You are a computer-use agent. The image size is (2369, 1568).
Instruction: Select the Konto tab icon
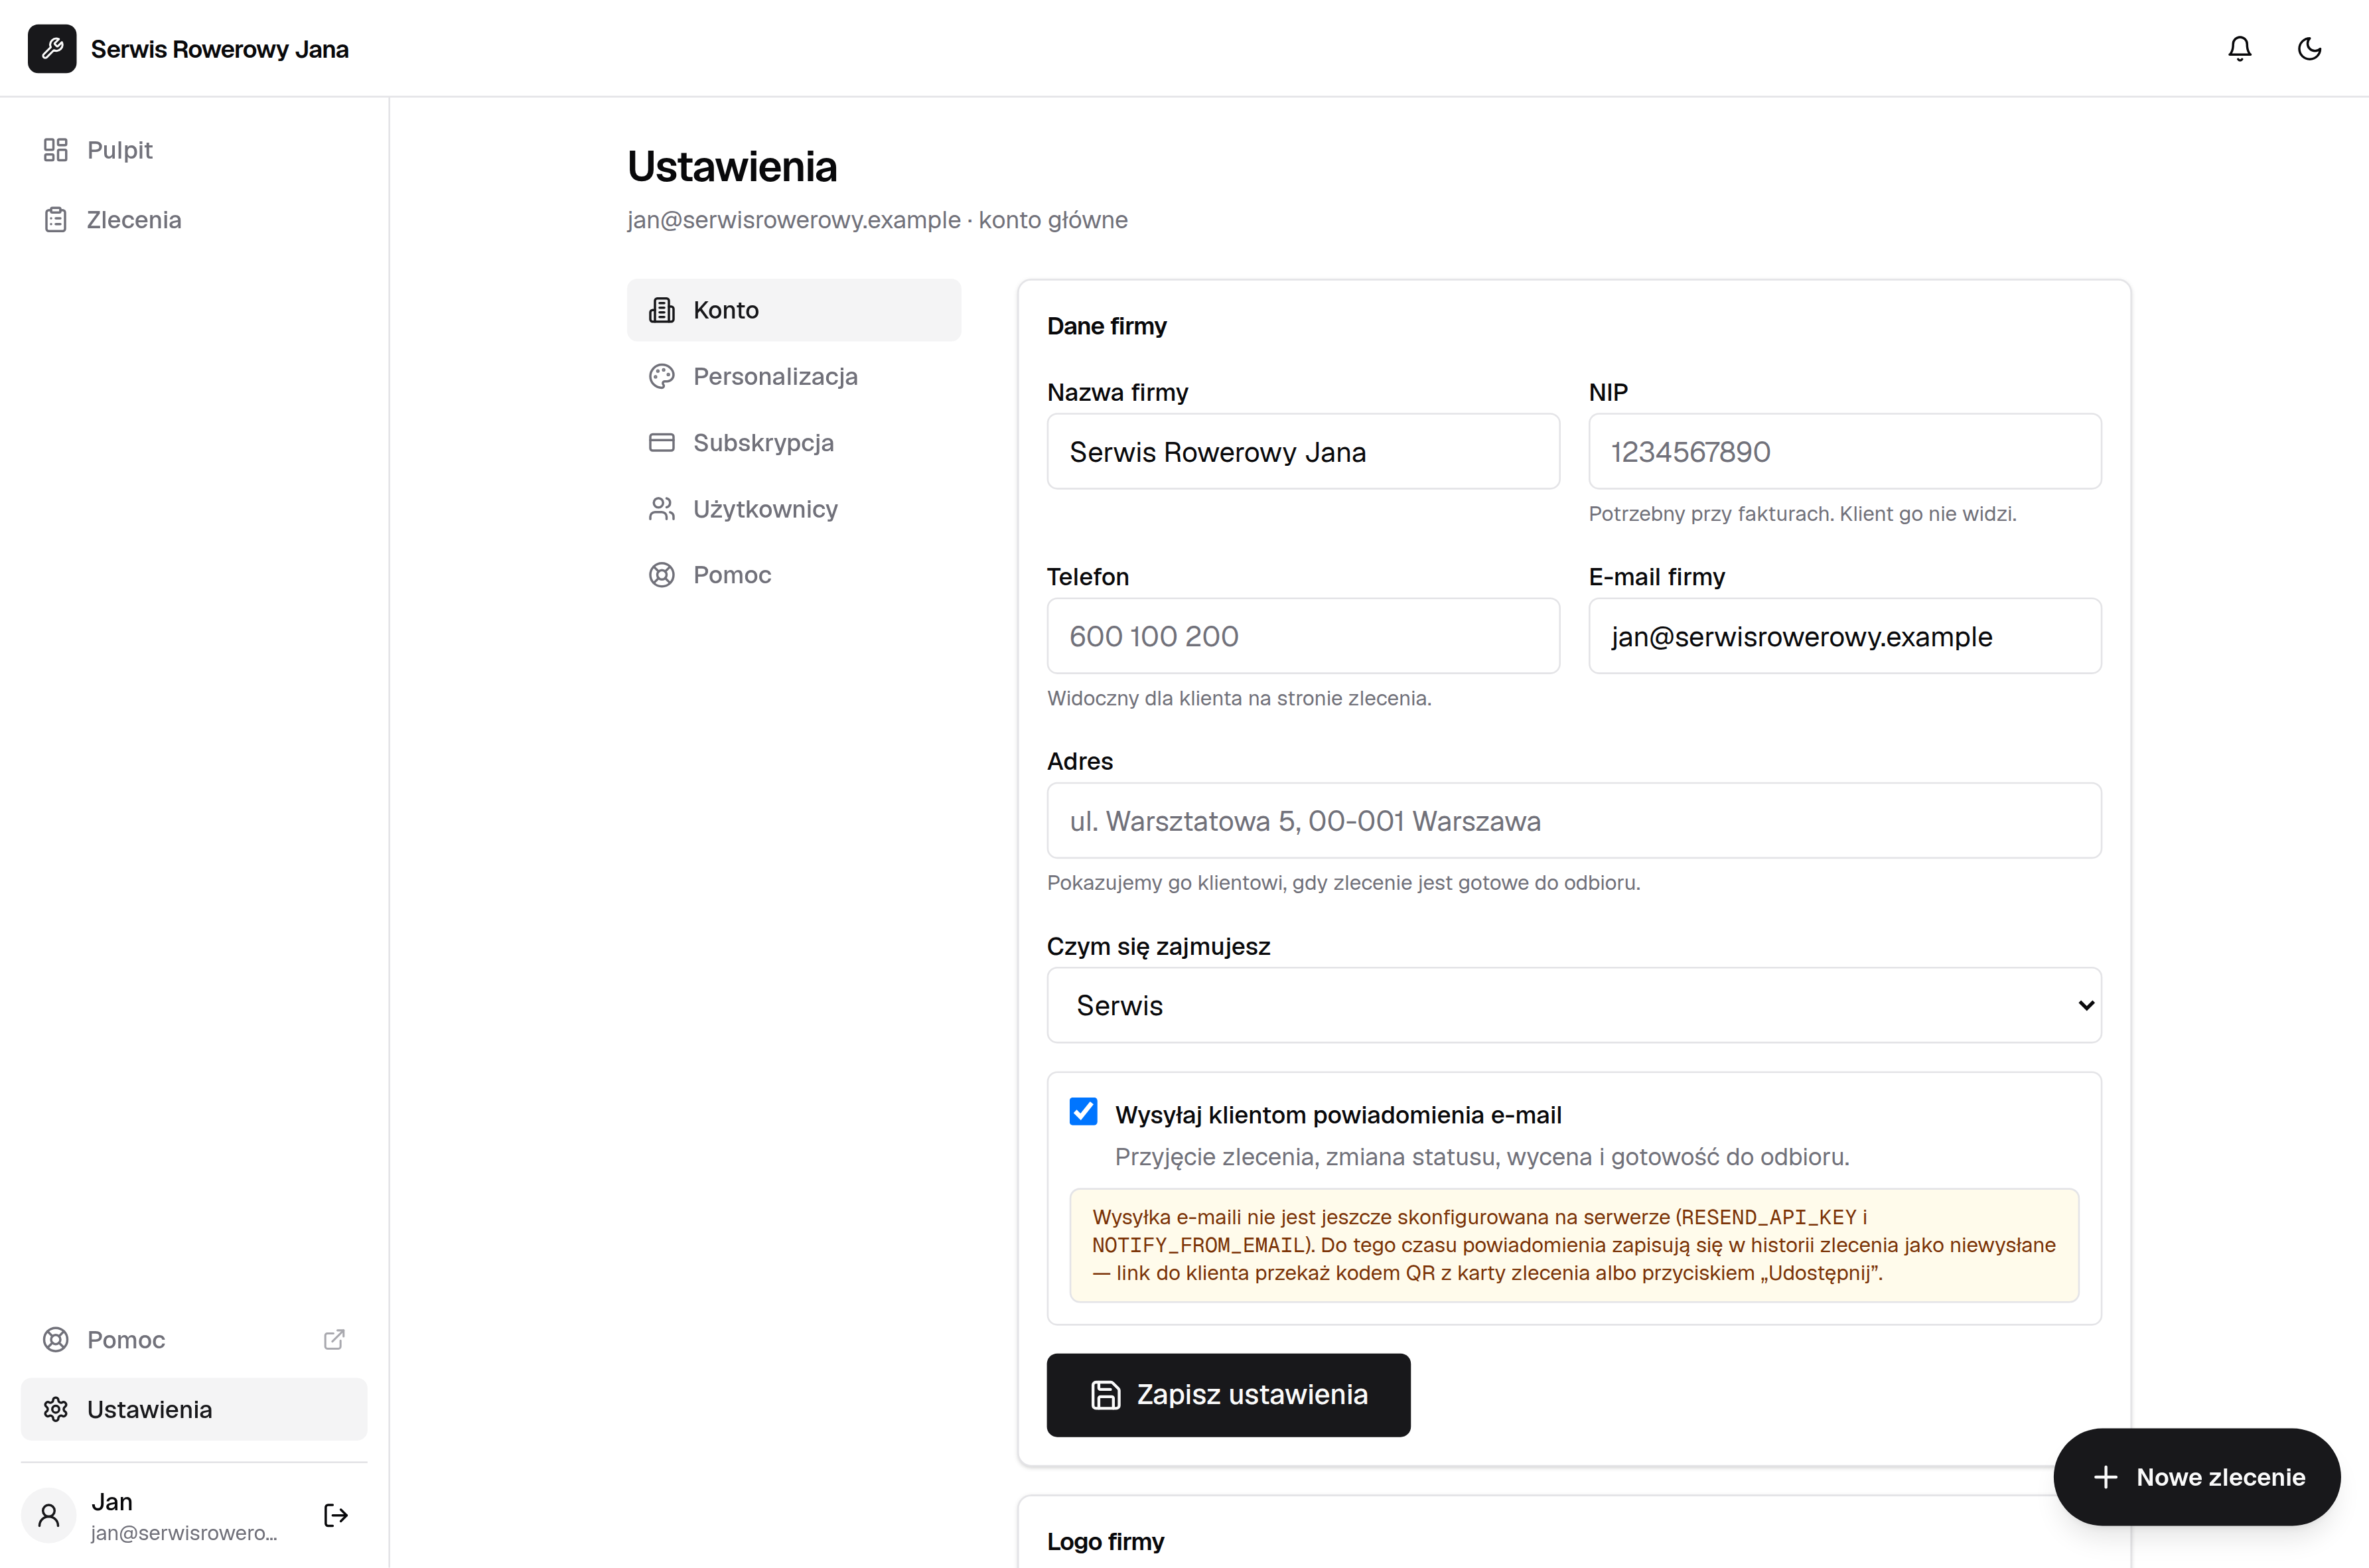pos(661,310)
